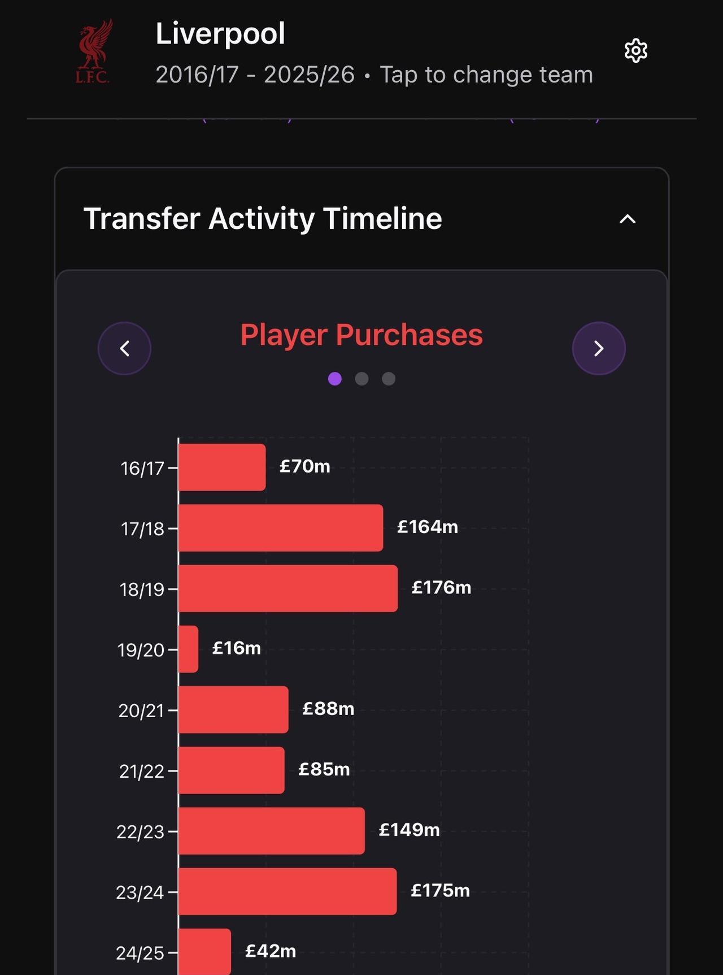Select the 22/23 £149m purchases bar
Screen dimensions: 723x975
click(x=272, y=830)
